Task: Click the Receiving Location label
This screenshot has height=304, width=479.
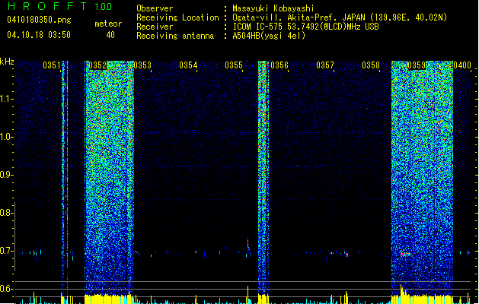Action: tap(177, 17)
